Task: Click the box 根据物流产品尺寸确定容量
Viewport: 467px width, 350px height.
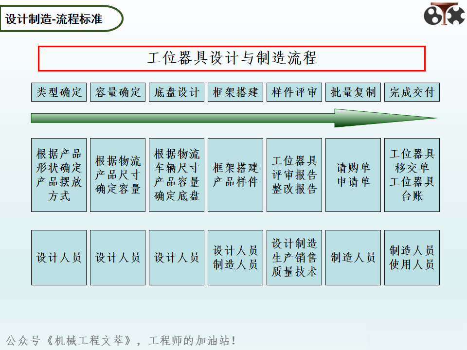Action: [118, 175]
